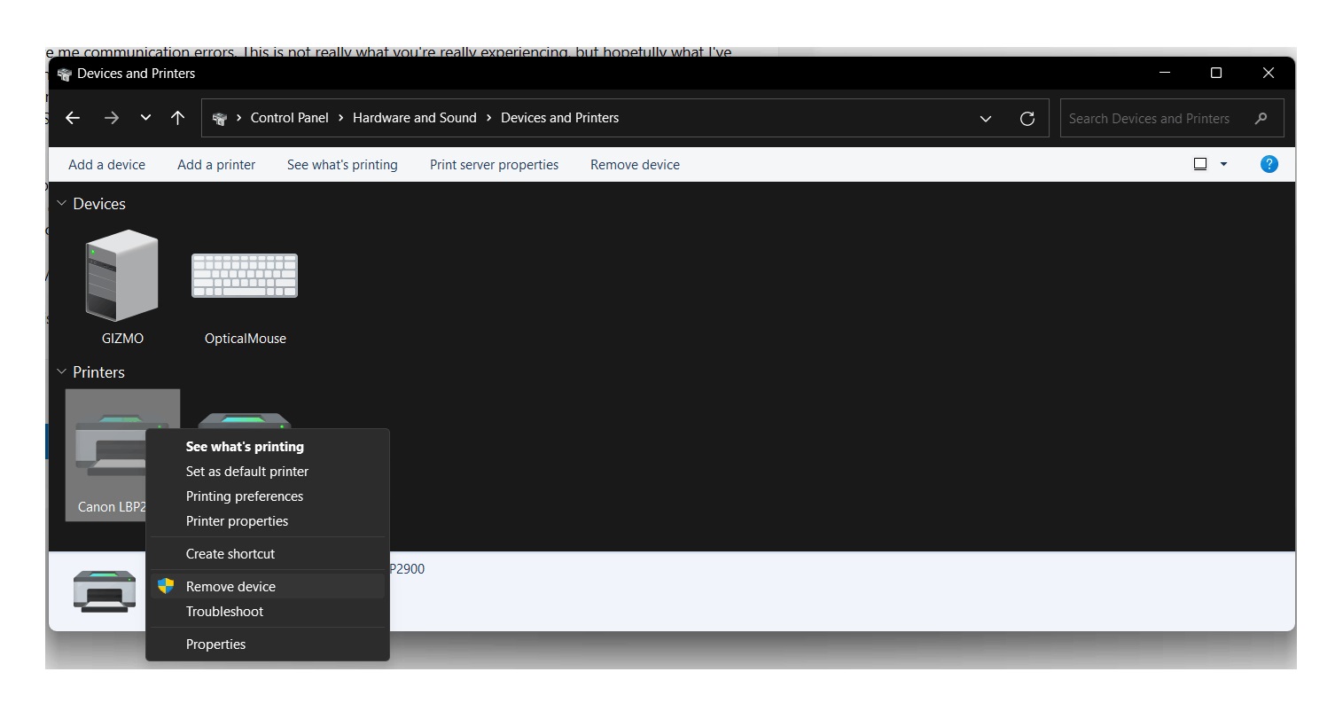Viewport: 1335px width, 711px height.
Task: Click the change view icon
Action: pyautogui.click(x=1200, y=164)
